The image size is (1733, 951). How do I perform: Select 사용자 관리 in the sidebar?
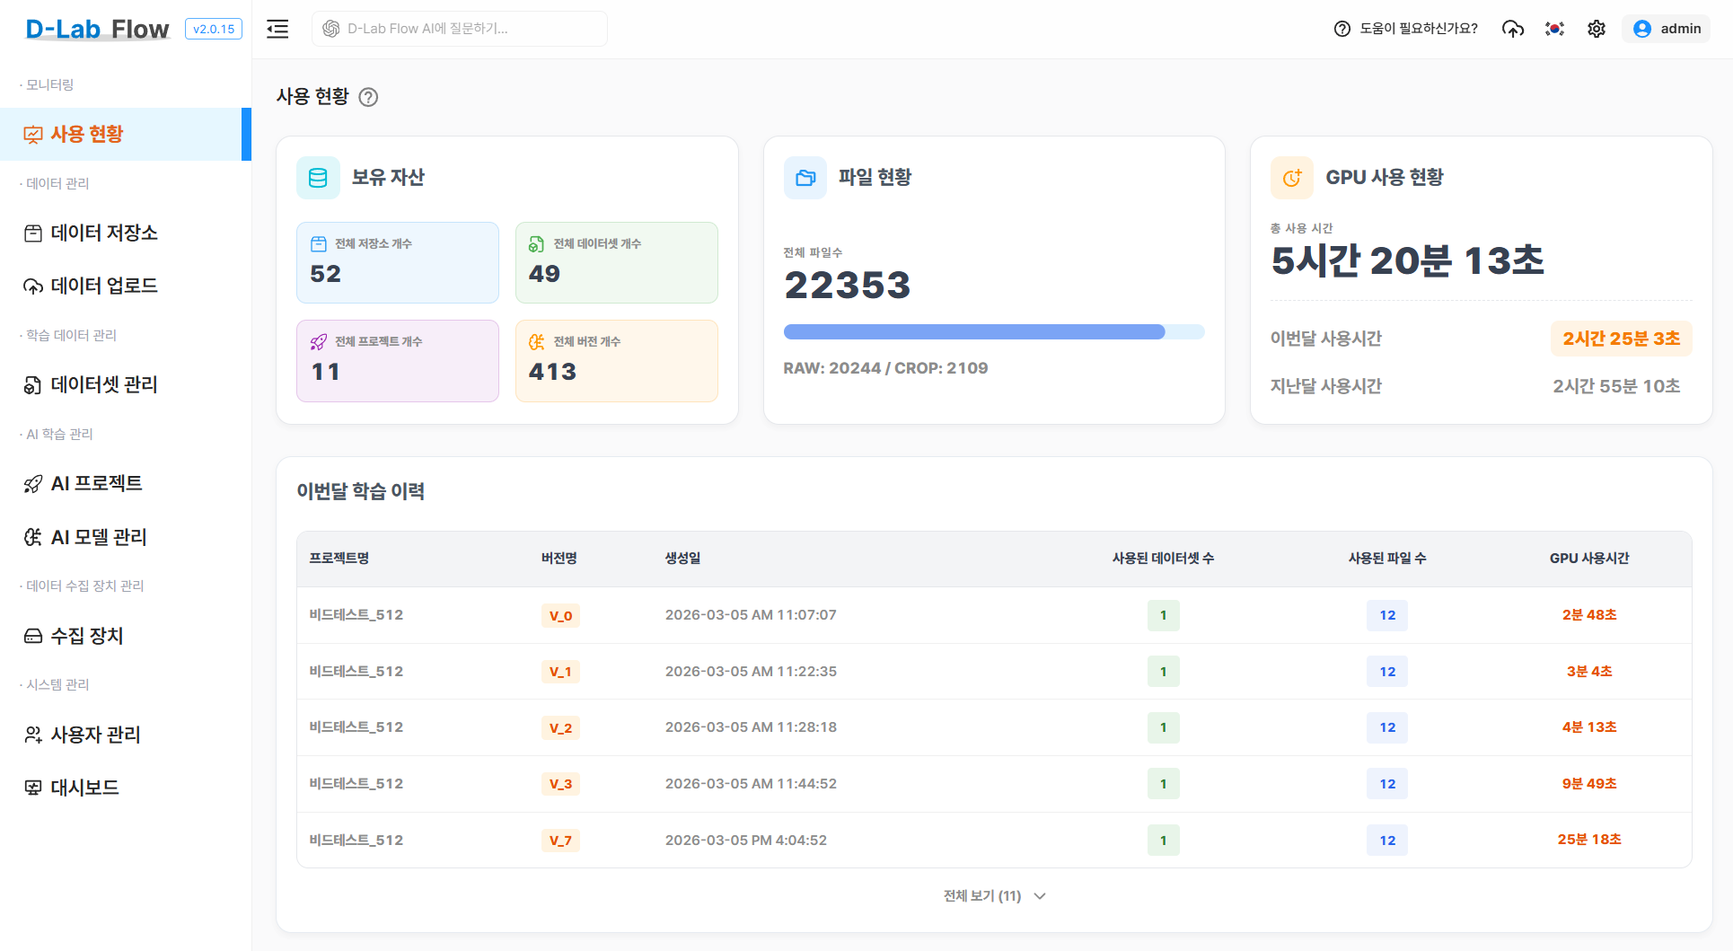(x=94, y=735)
